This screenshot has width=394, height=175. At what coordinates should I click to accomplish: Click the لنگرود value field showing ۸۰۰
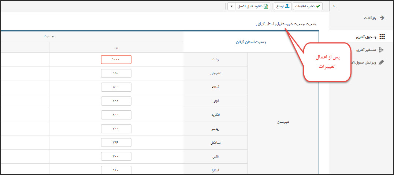coord(116,115)
